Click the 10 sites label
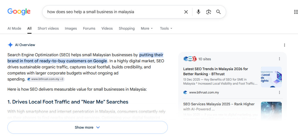 coord(205,59)
